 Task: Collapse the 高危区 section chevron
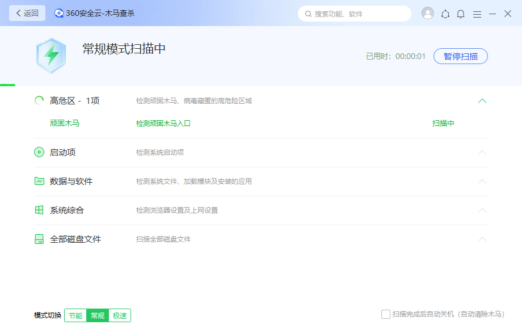point(482,101)
